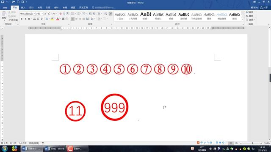This screenshot has width=271, height=152.
Task: Create a new blank document from quick access
Action: 18,2
